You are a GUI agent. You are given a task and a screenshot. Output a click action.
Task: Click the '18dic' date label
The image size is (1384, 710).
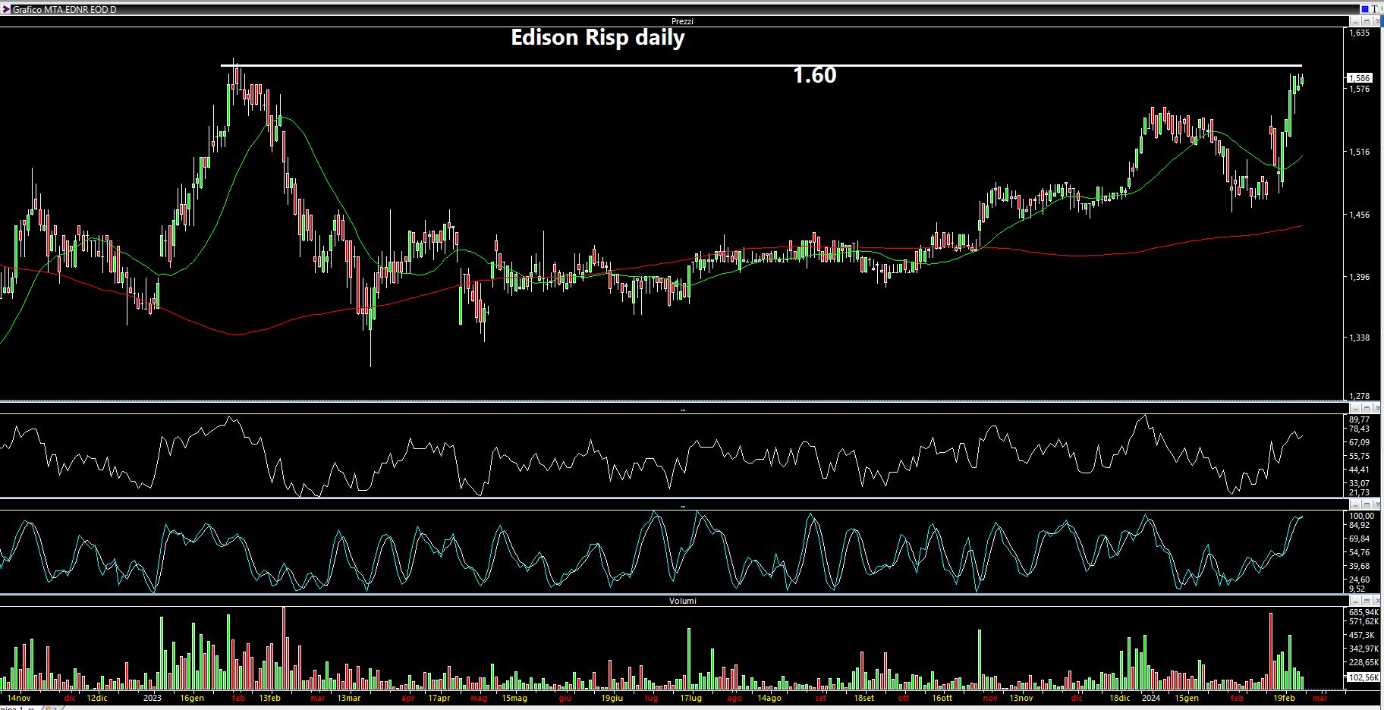pyautogui.click(x=1120, y=698)
